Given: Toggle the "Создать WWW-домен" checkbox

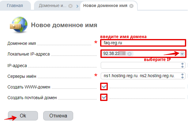Looking at the screenshot, I should 104,87.
